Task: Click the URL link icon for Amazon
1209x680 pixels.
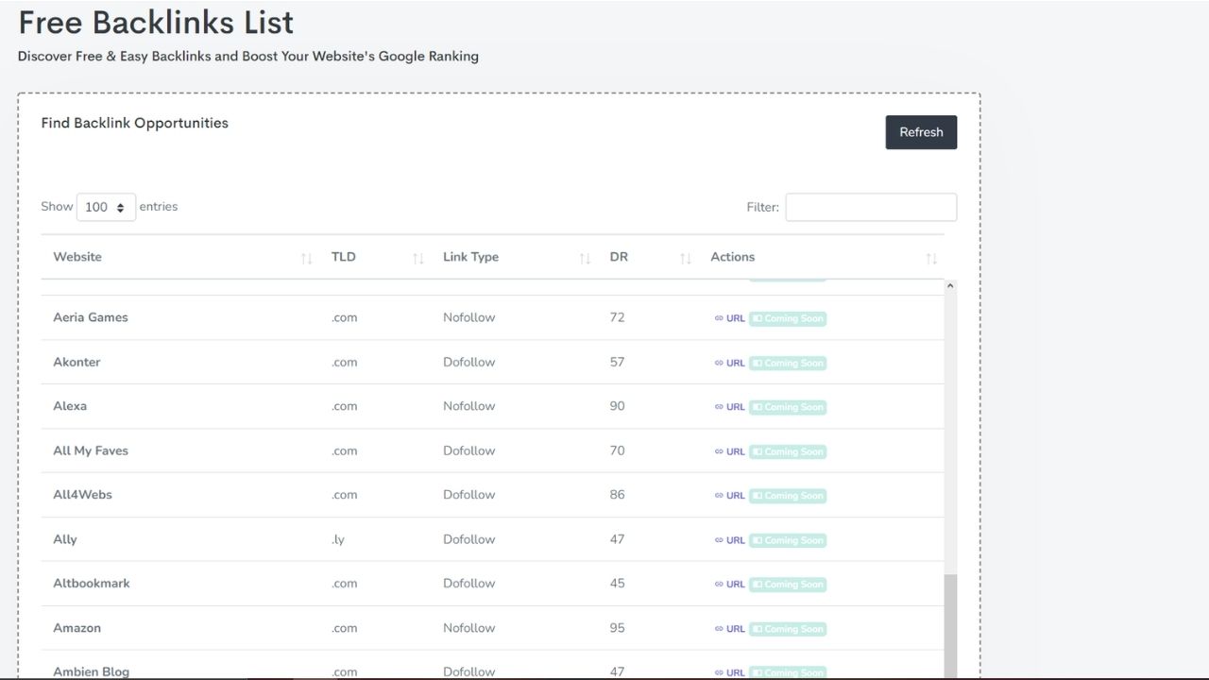Action: (720, 629)
